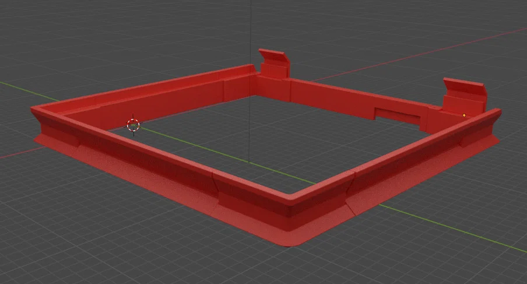Click the rectangular cutout in the frame wall
The height and width of the screenshot is (284, 527).
398,116
